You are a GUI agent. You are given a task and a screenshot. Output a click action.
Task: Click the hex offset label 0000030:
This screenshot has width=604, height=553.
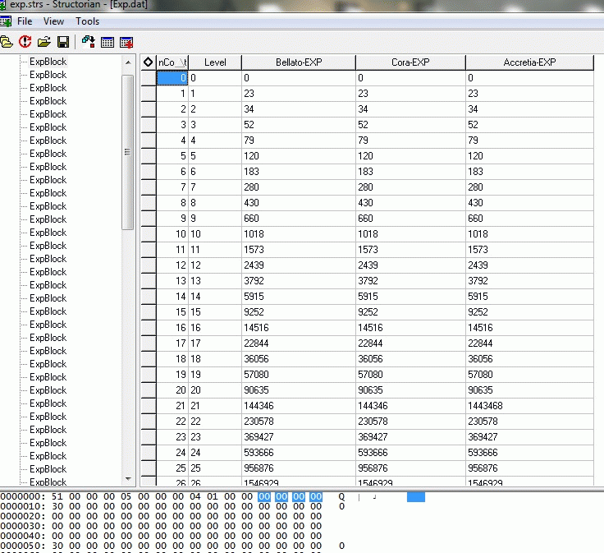coord(23,526)
